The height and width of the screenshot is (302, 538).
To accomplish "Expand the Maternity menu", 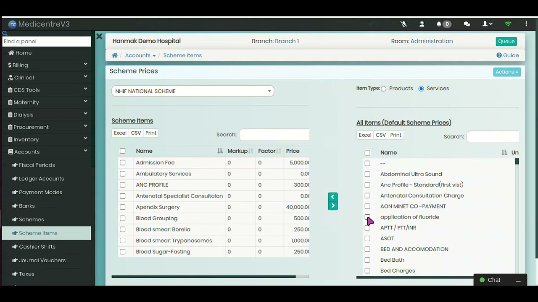I will click(x=47, y=102).
